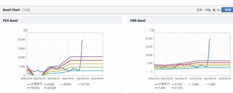Click the 단위 : 억원, 배, % label
Screen dimensions: 233x93
208,10
